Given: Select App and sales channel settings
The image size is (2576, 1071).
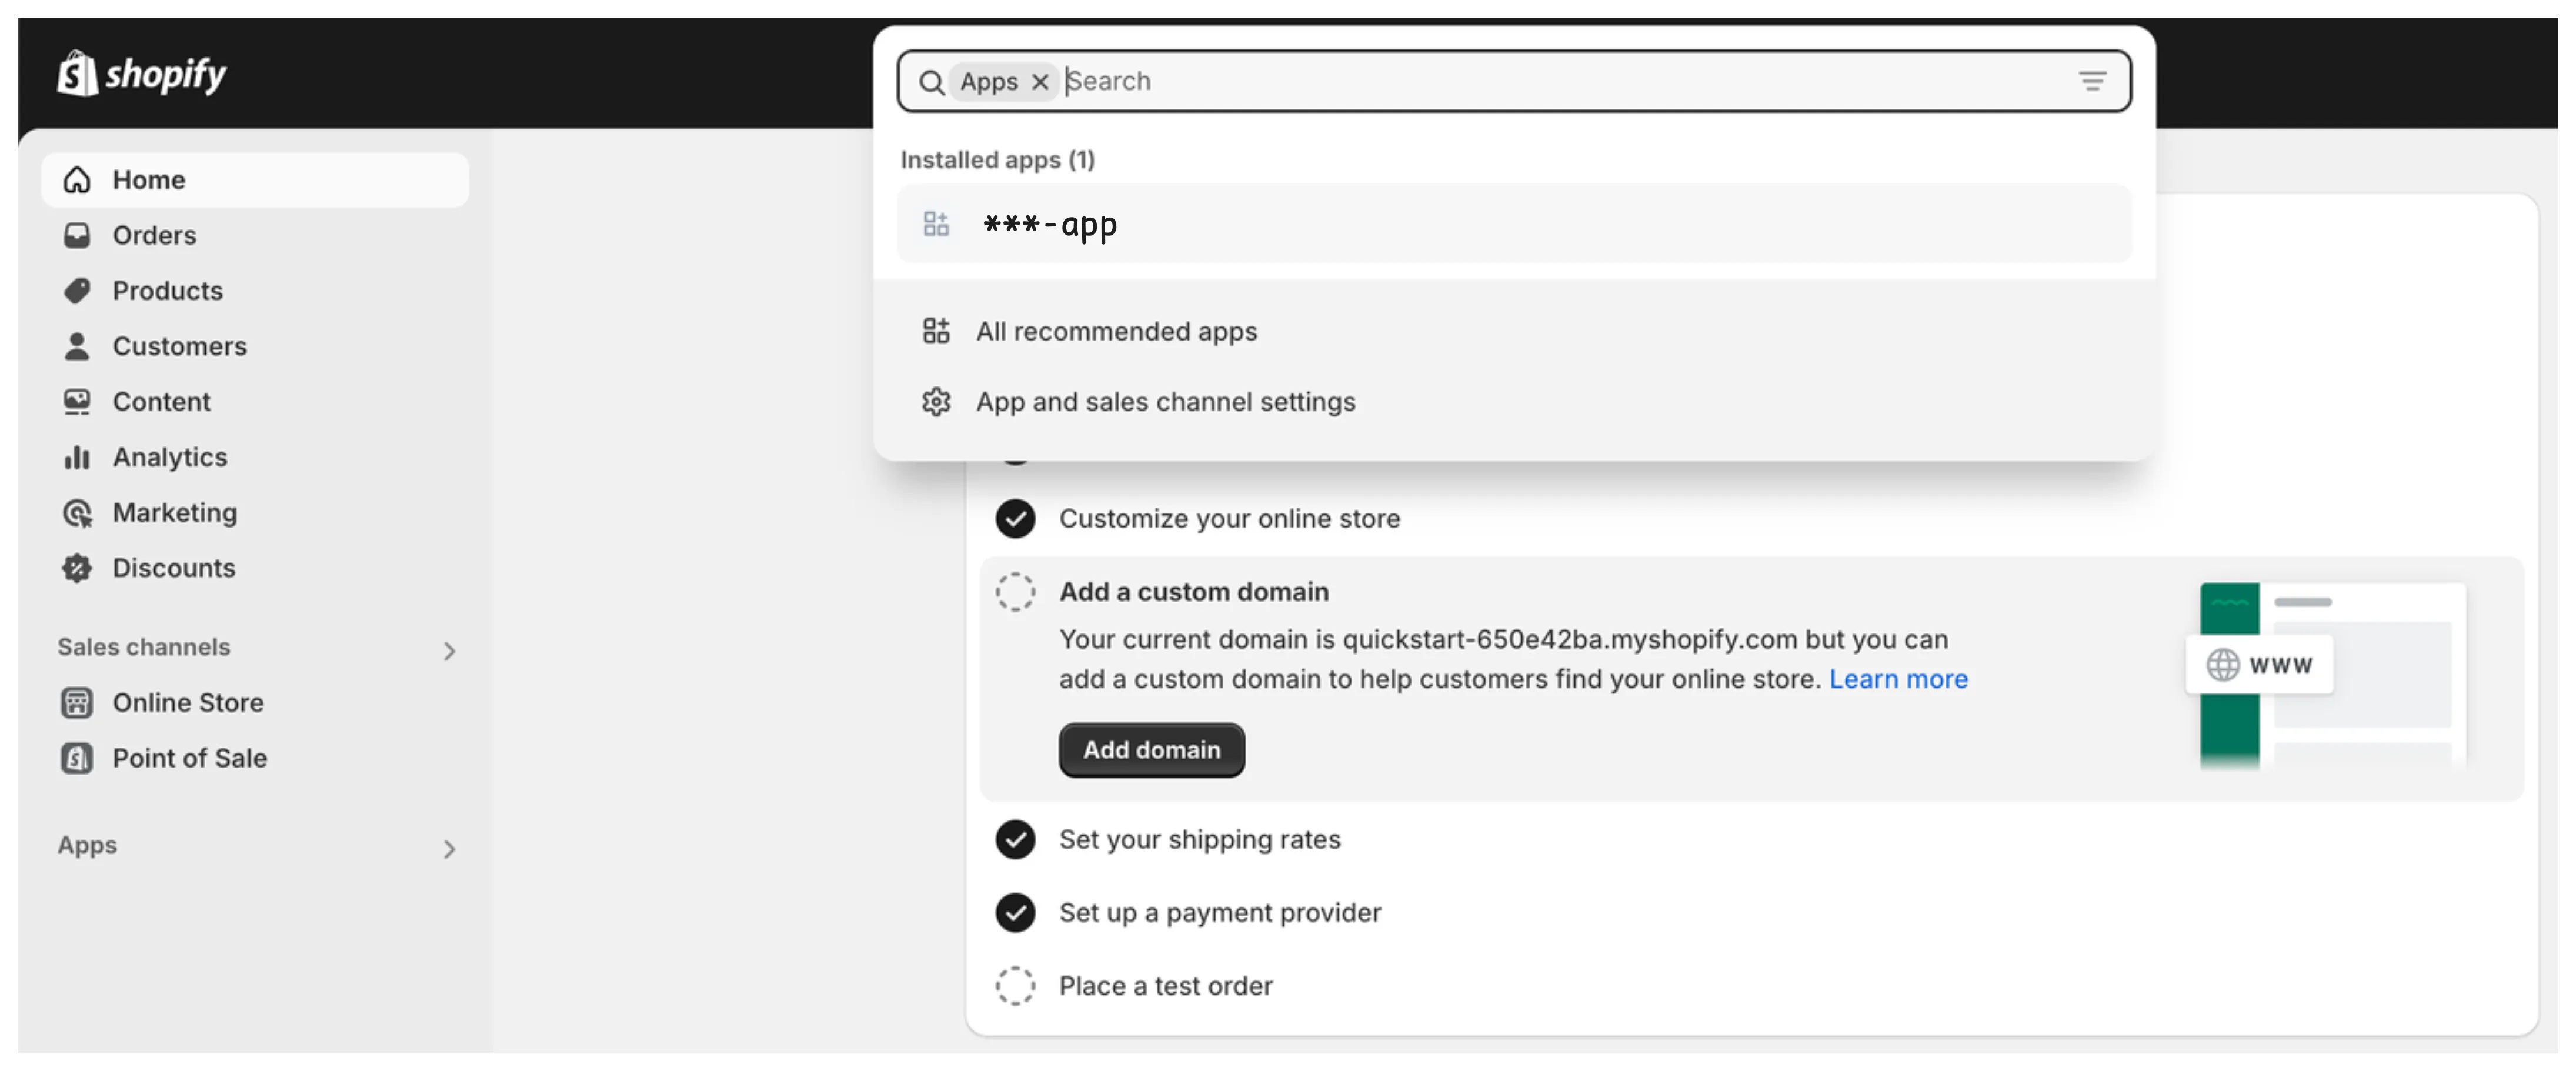Looking at the screenshot, I should point(1166,402).
